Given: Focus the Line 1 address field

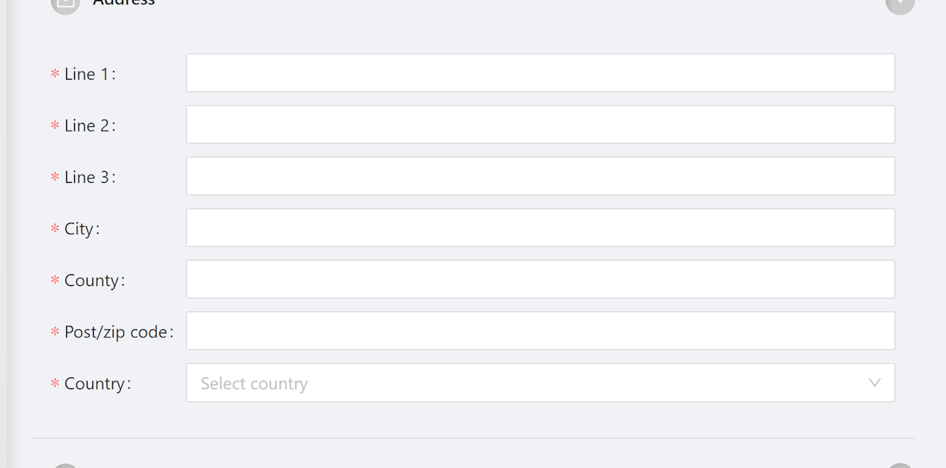Looking at the screenshot, I should click(540, 73).
